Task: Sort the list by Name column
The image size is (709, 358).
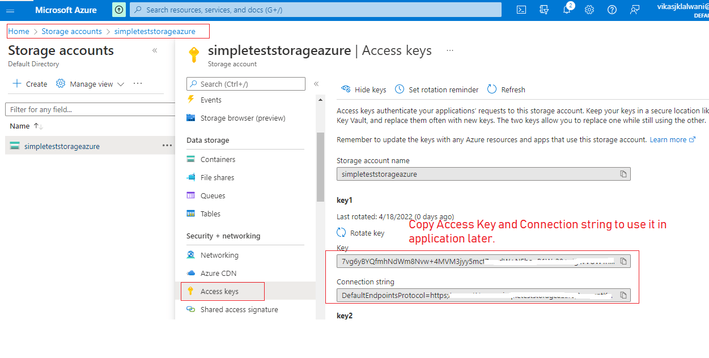Action: pos(26,126)
